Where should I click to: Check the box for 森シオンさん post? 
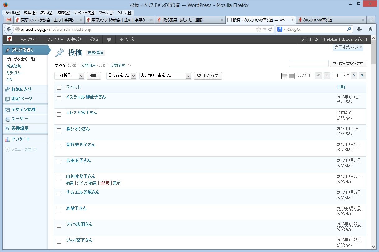59,130
